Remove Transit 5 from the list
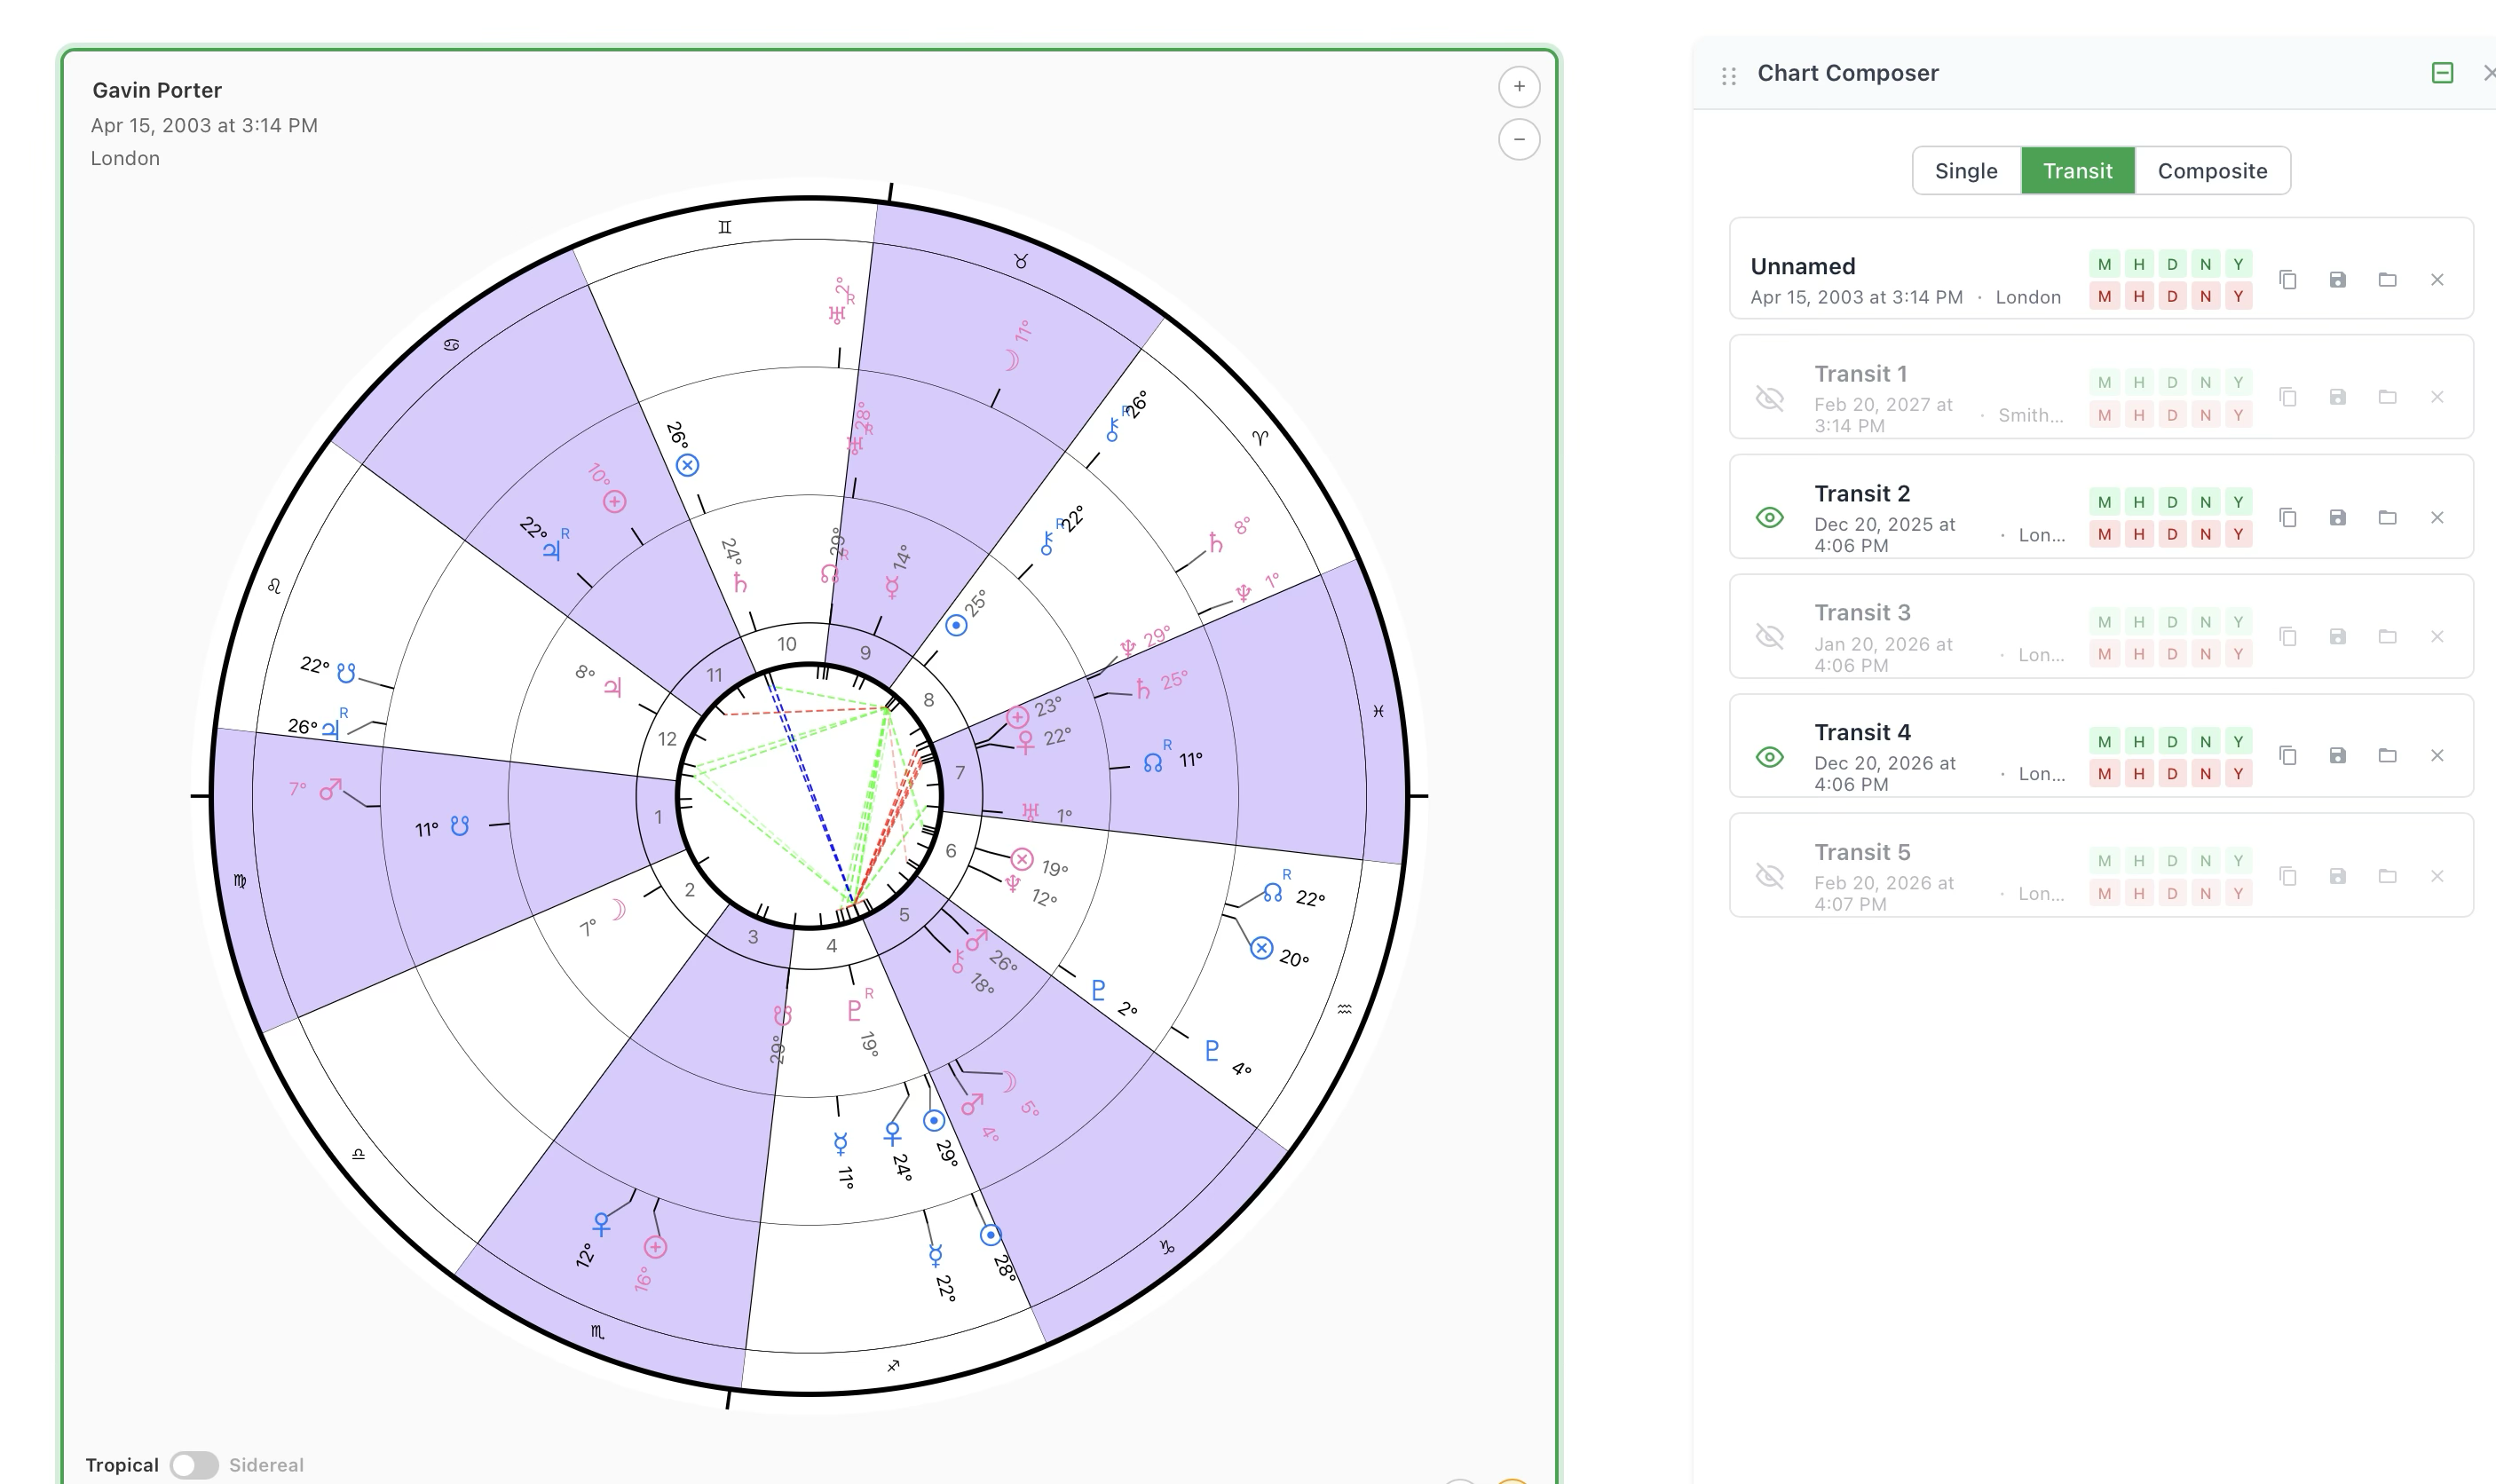 (2437, 875)
